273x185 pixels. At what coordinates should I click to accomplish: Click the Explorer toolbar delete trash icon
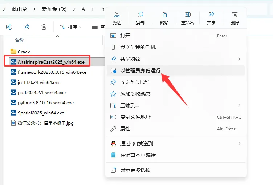pyautogui.click(x=44, y=27)
